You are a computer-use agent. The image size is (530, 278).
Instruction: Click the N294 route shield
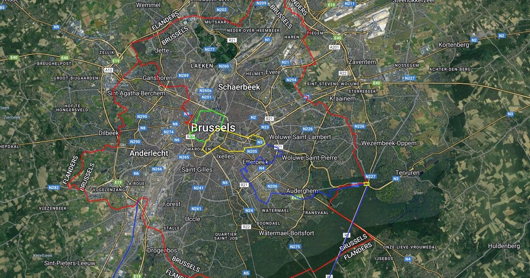291,80
